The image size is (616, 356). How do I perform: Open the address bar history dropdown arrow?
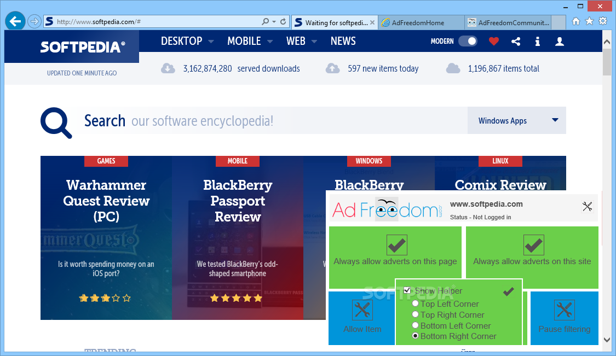pos(274,21)
